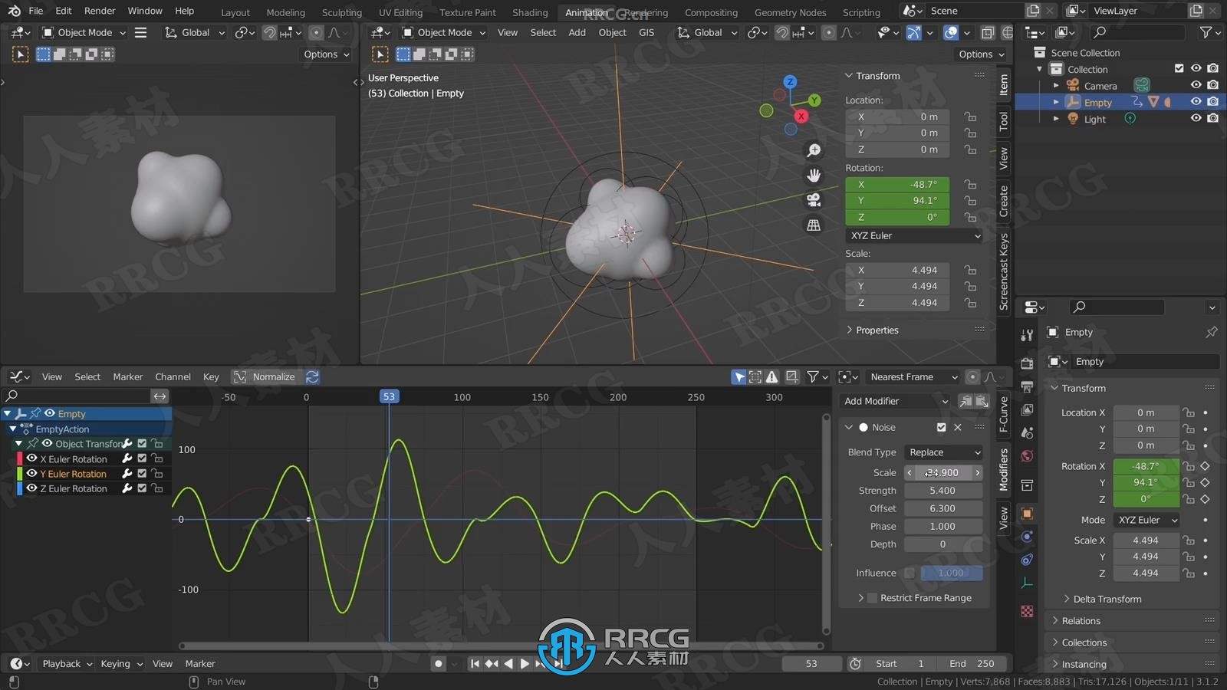Click the Strength field showing 5.400

tap(943, 491)
